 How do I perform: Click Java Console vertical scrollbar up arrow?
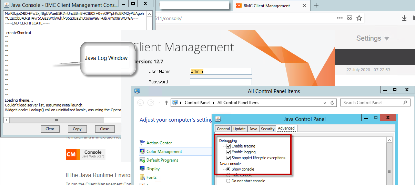tap(149, 14)
